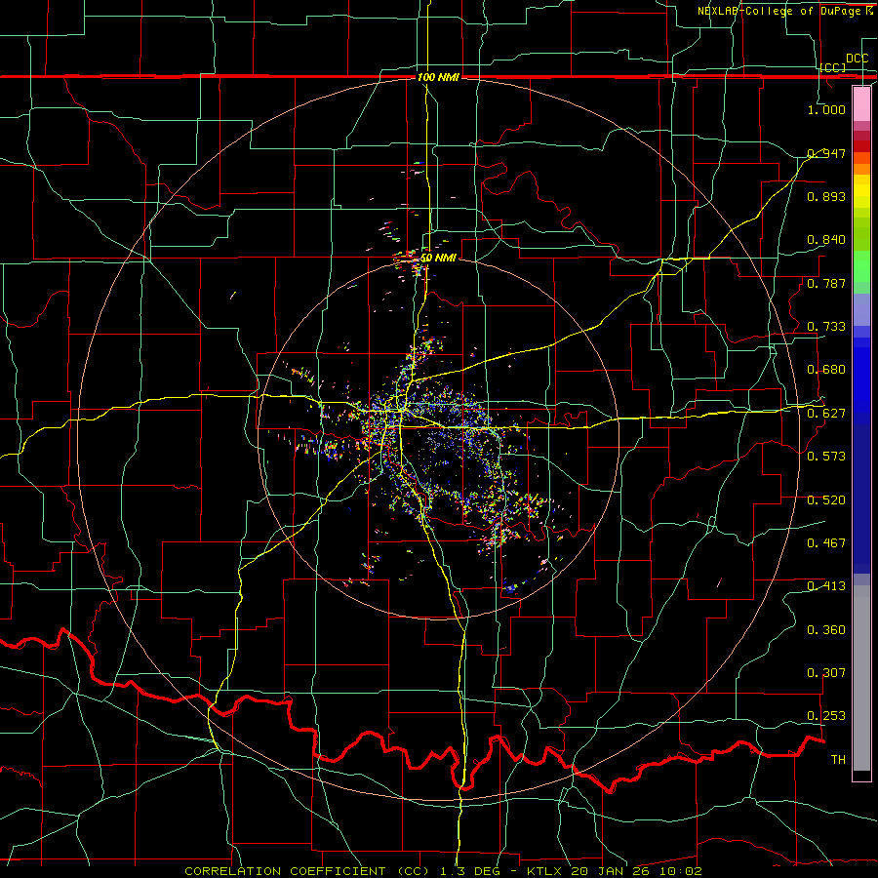Click the 0.893 scale value
Screen dimensions: 878x878
click(826, 196)
